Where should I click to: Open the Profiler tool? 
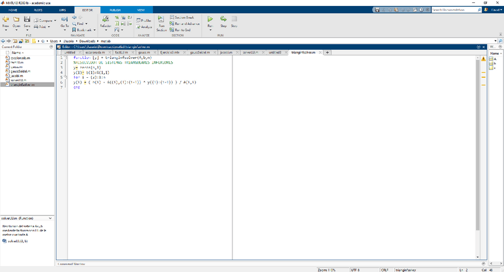coord(144,20)
